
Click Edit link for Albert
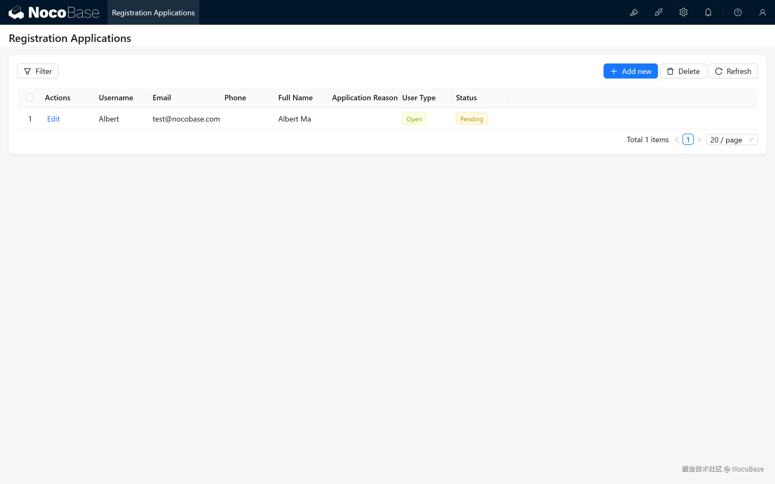tap(53, 119)
